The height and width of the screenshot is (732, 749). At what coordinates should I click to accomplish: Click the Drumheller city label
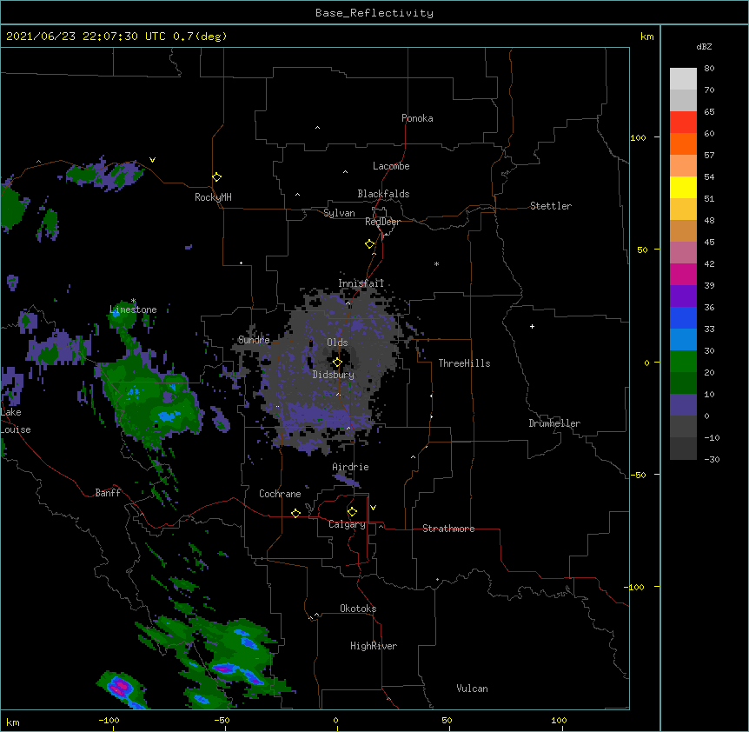click(x=554, y=423)
